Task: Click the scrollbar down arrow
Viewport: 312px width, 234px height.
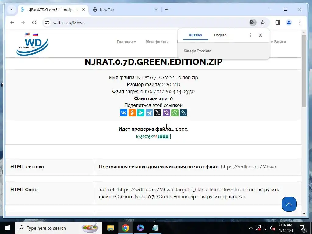Action: [304, 214]
